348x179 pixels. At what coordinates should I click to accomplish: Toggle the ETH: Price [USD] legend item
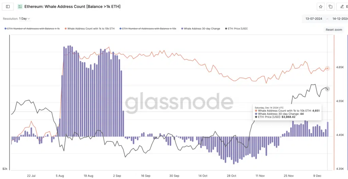tap(237, 29)
